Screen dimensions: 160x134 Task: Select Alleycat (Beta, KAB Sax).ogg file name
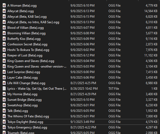27,17
